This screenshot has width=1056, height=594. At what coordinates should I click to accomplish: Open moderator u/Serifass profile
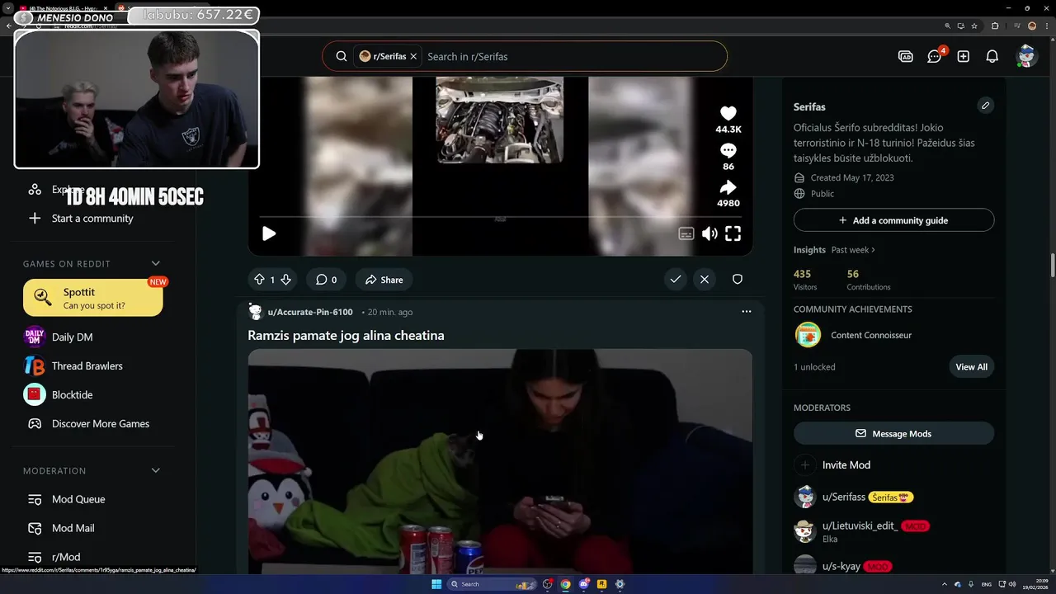843,497
